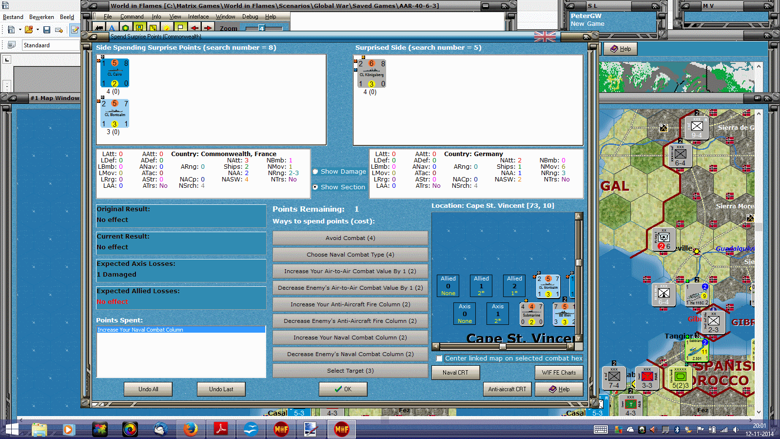Select 'Increase Your Naval Combat Column' in Points Spent
This screenshot has width=780, height=439.
(181, 330)
